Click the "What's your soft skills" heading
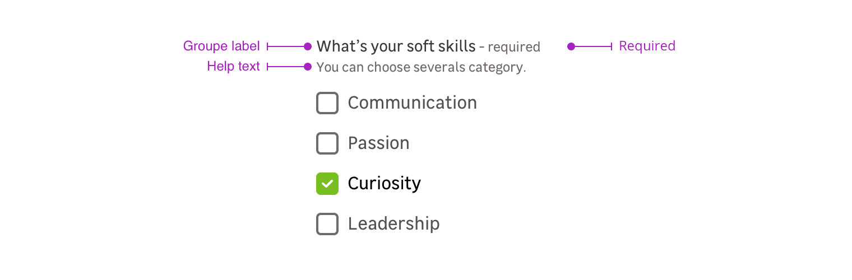Image resolution: width=852 pixels, height=280 pixels. (396, 46)
